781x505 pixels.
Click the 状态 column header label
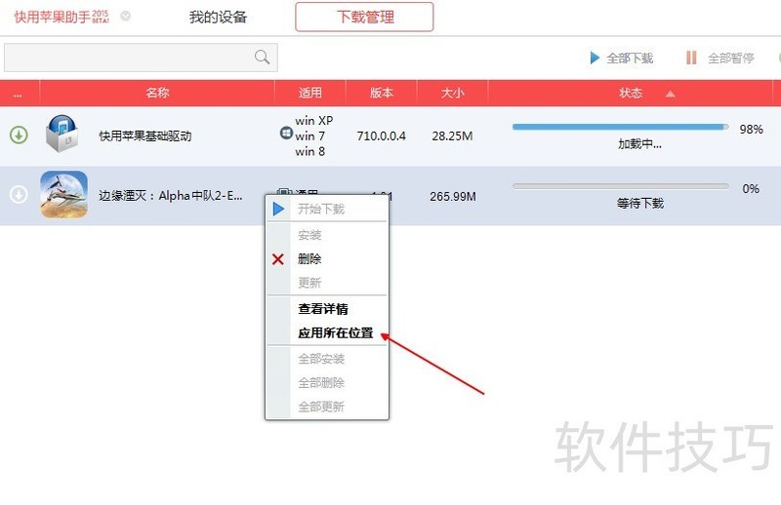point(631,93)
